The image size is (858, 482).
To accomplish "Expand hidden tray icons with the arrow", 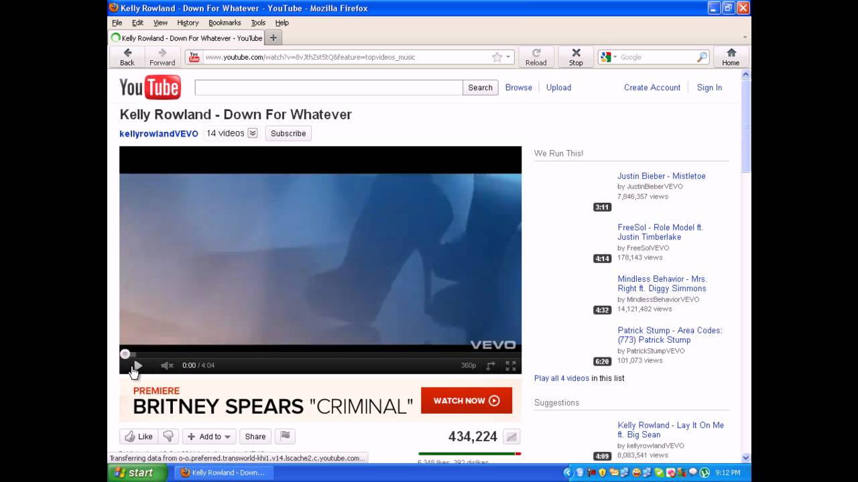I will point(567,473).
